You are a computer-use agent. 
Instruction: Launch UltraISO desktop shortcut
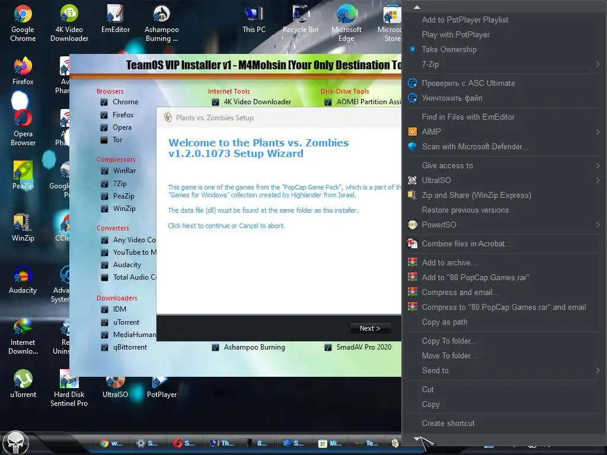115,387
